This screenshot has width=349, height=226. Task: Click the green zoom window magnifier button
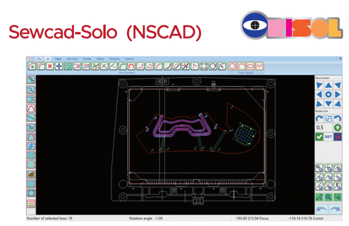[338, 197]
